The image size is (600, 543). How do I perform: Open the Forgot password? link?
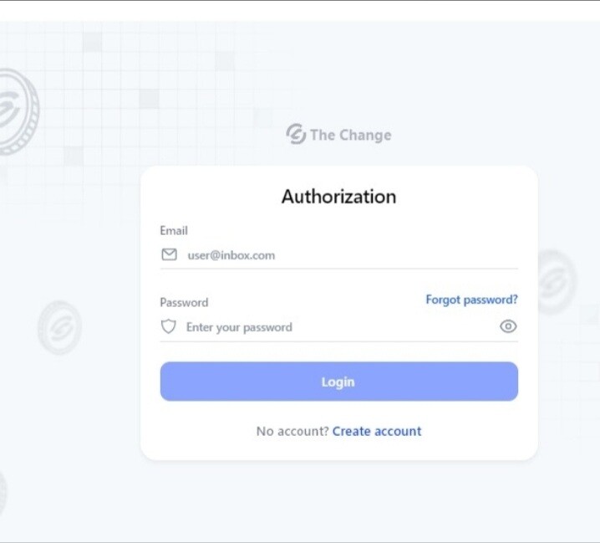(x=471, y=300)
